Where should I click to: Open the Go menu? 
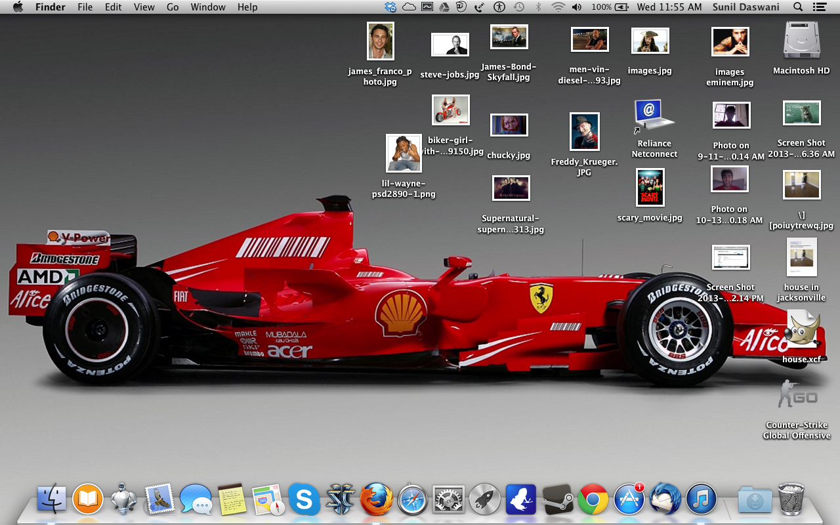(x=173, y=7)
